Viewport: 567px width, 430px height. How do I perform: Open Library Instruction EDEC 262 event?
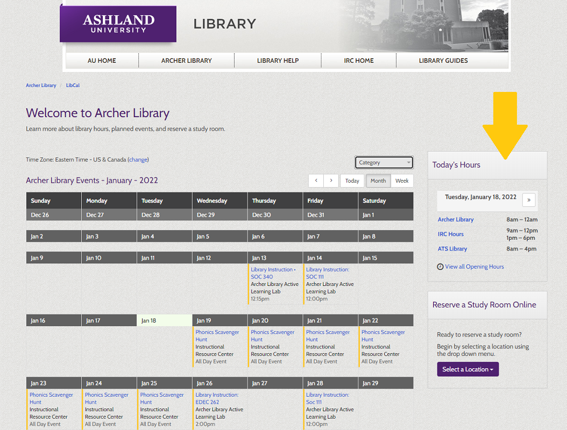217,398
